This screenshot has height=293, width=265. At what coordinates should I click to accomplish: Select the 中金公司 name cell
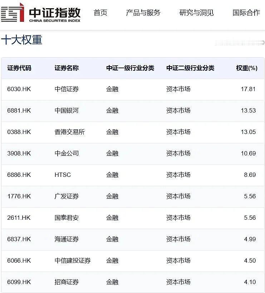pyautogui.click(x=67, y=153)
